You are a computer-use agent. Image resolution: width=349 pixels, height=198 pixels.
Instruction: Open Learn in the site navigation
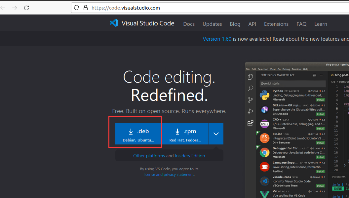point(321,24)
